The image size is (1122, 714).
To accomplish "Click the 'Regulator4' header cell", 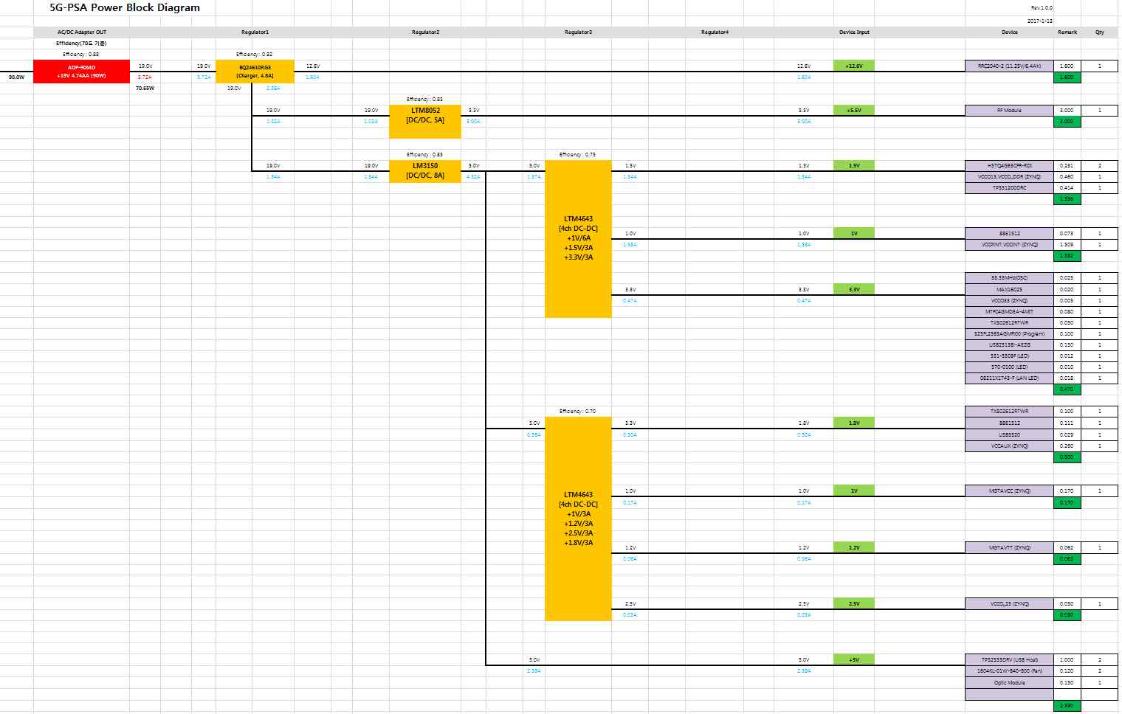I will (715, 32).
